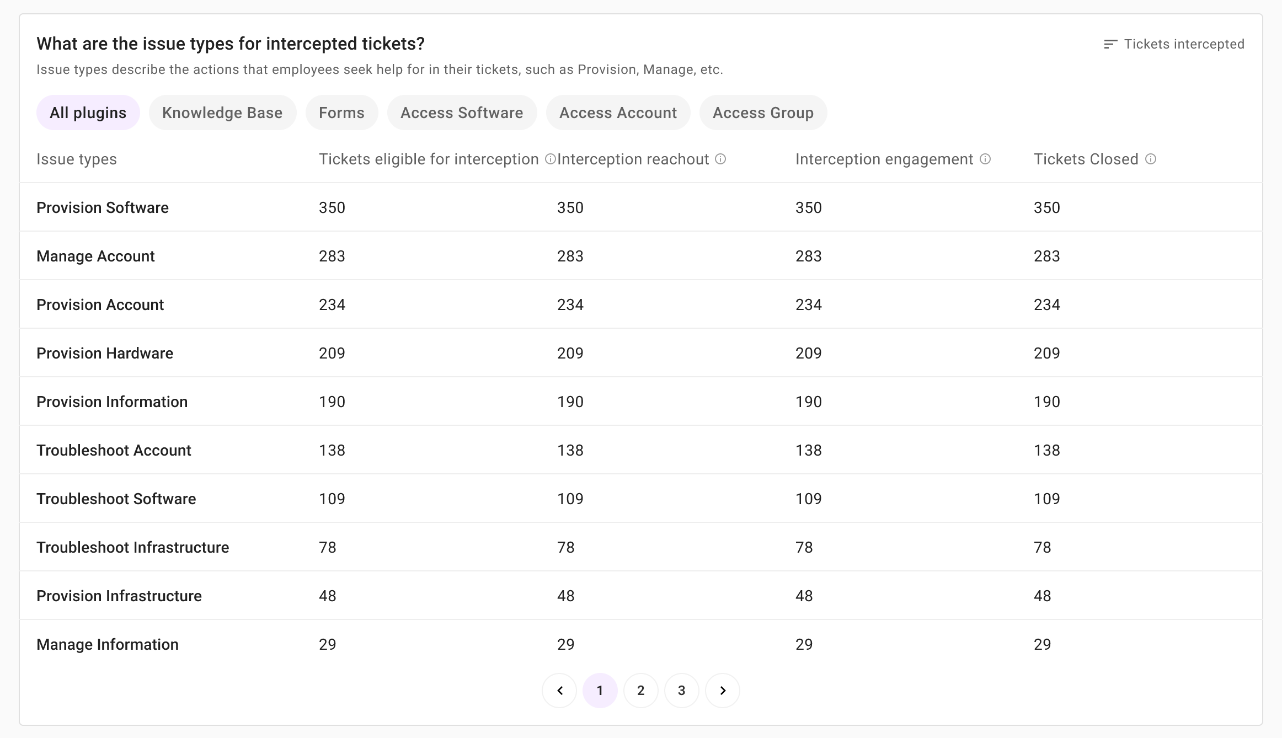The width and height of the screenshot is (1282, 738).
Task: Switch to Access Software plugin tab
Action: (x=462, y=113)
